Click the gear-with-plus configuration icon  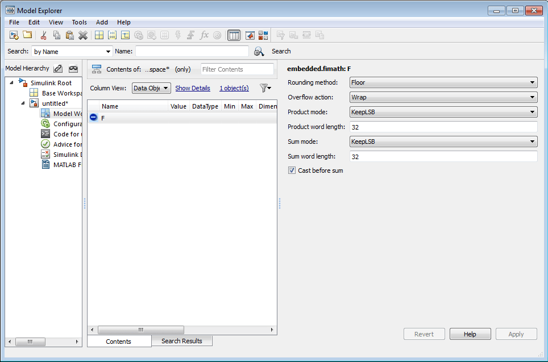pos(151,35)
